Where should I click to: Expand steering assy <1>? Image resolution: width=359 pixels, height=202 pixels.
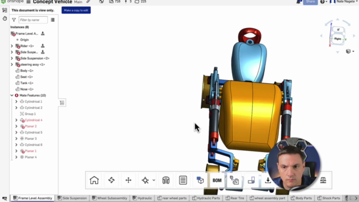point(12,65)
